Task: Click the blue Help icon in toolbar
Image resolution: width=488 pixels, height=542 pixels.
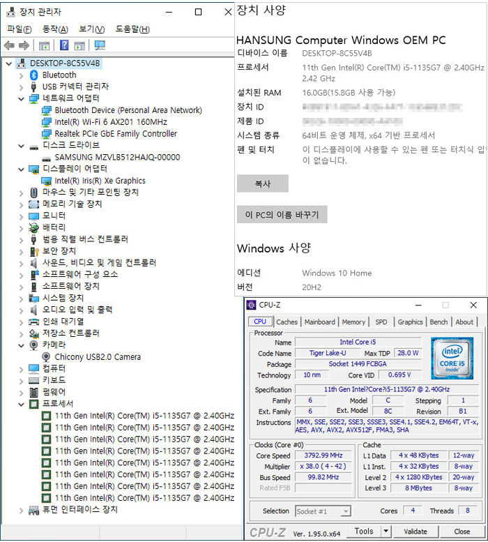Action: pos(64,46)
